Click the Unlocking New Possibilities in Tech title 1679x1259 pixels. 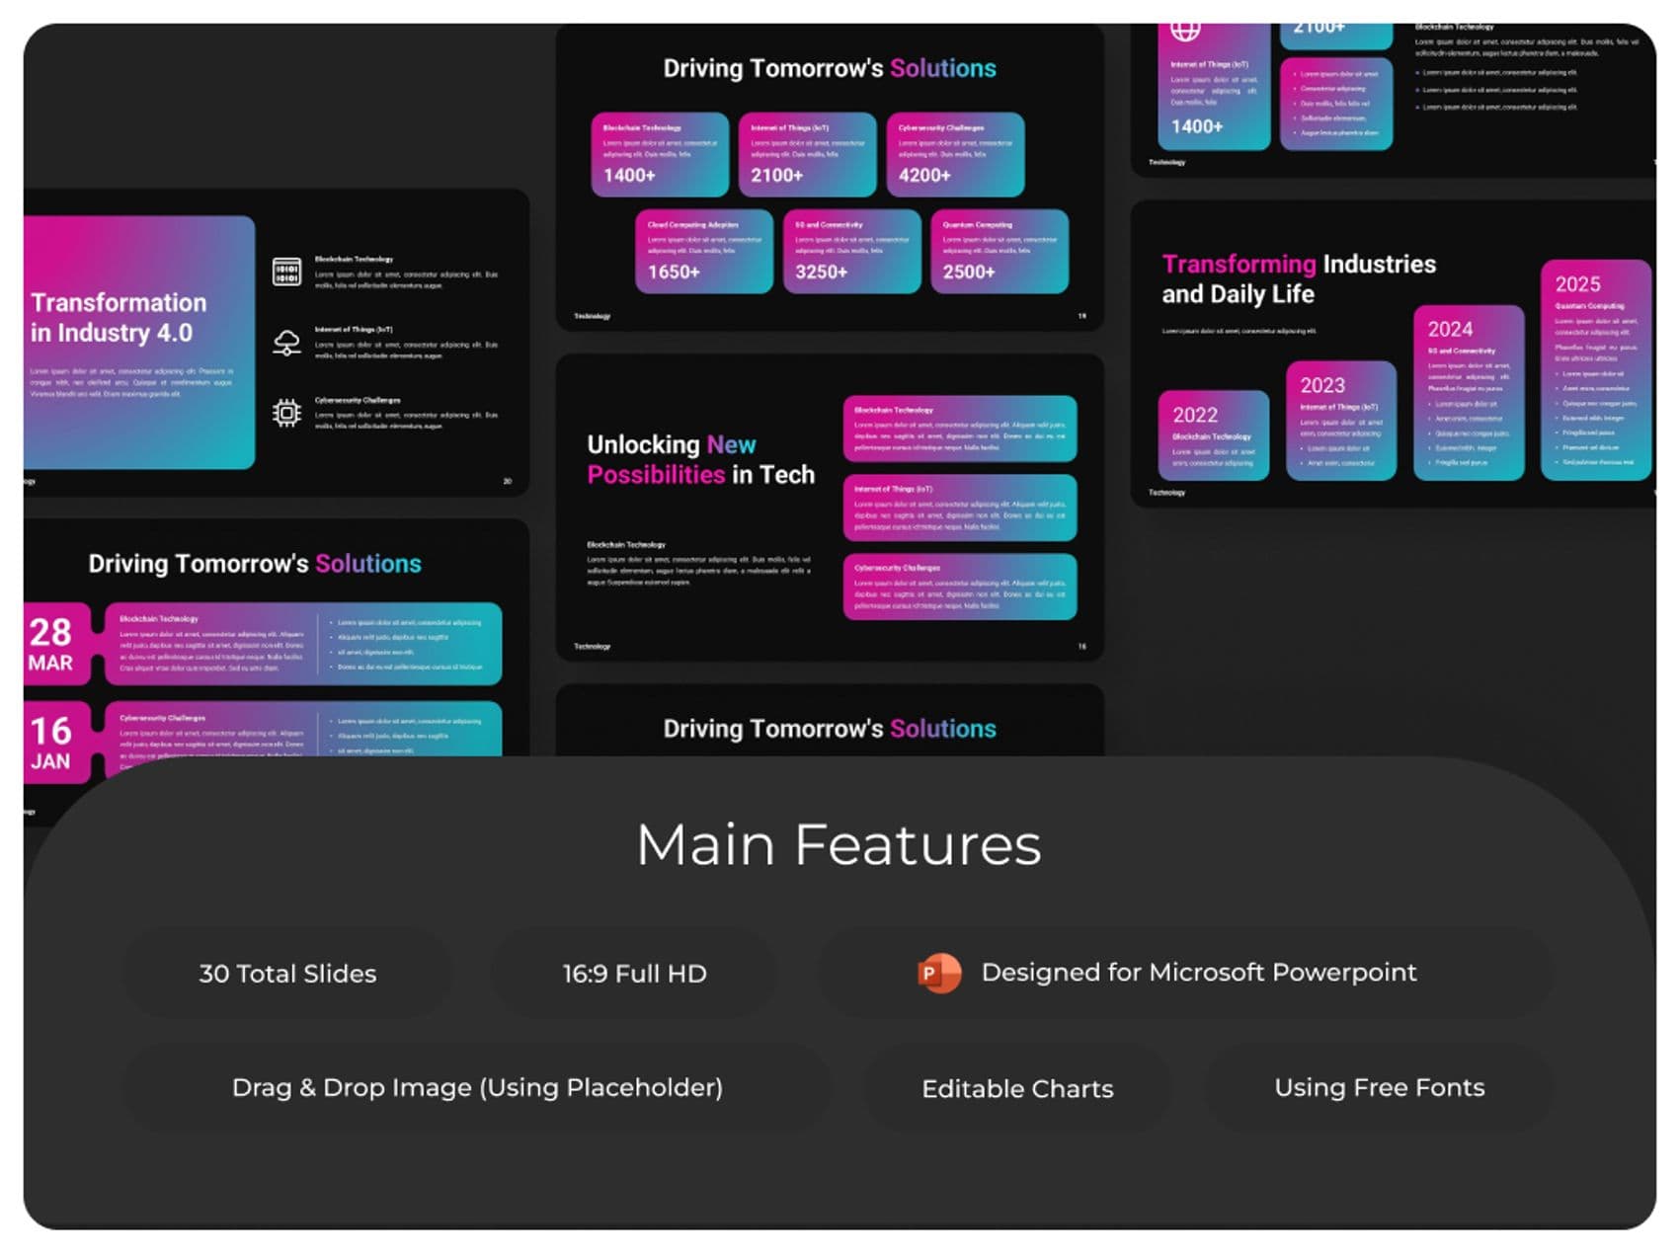tap(700, 459)
